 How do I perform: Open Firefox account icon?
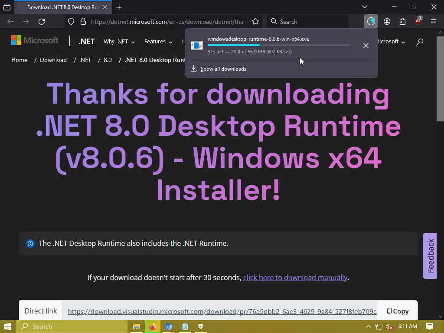point(387,22)
